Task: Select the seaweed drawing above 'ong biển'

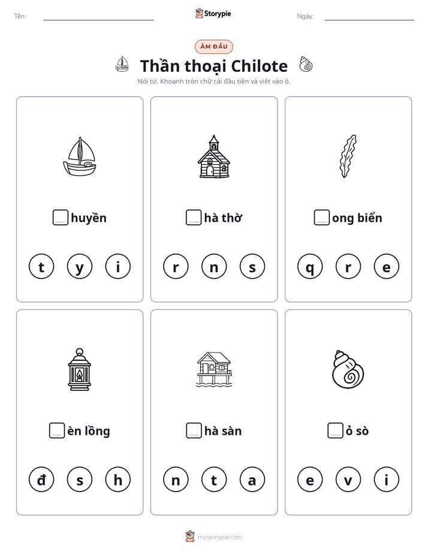Action: tap(348, 156)
